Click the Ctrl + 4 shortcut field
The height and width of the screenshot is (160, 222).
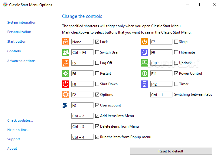click(x=82, y=137)
